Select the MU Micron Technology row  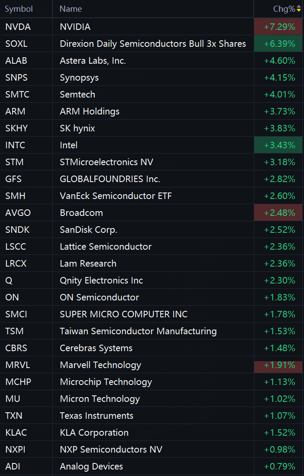[152, 399]
